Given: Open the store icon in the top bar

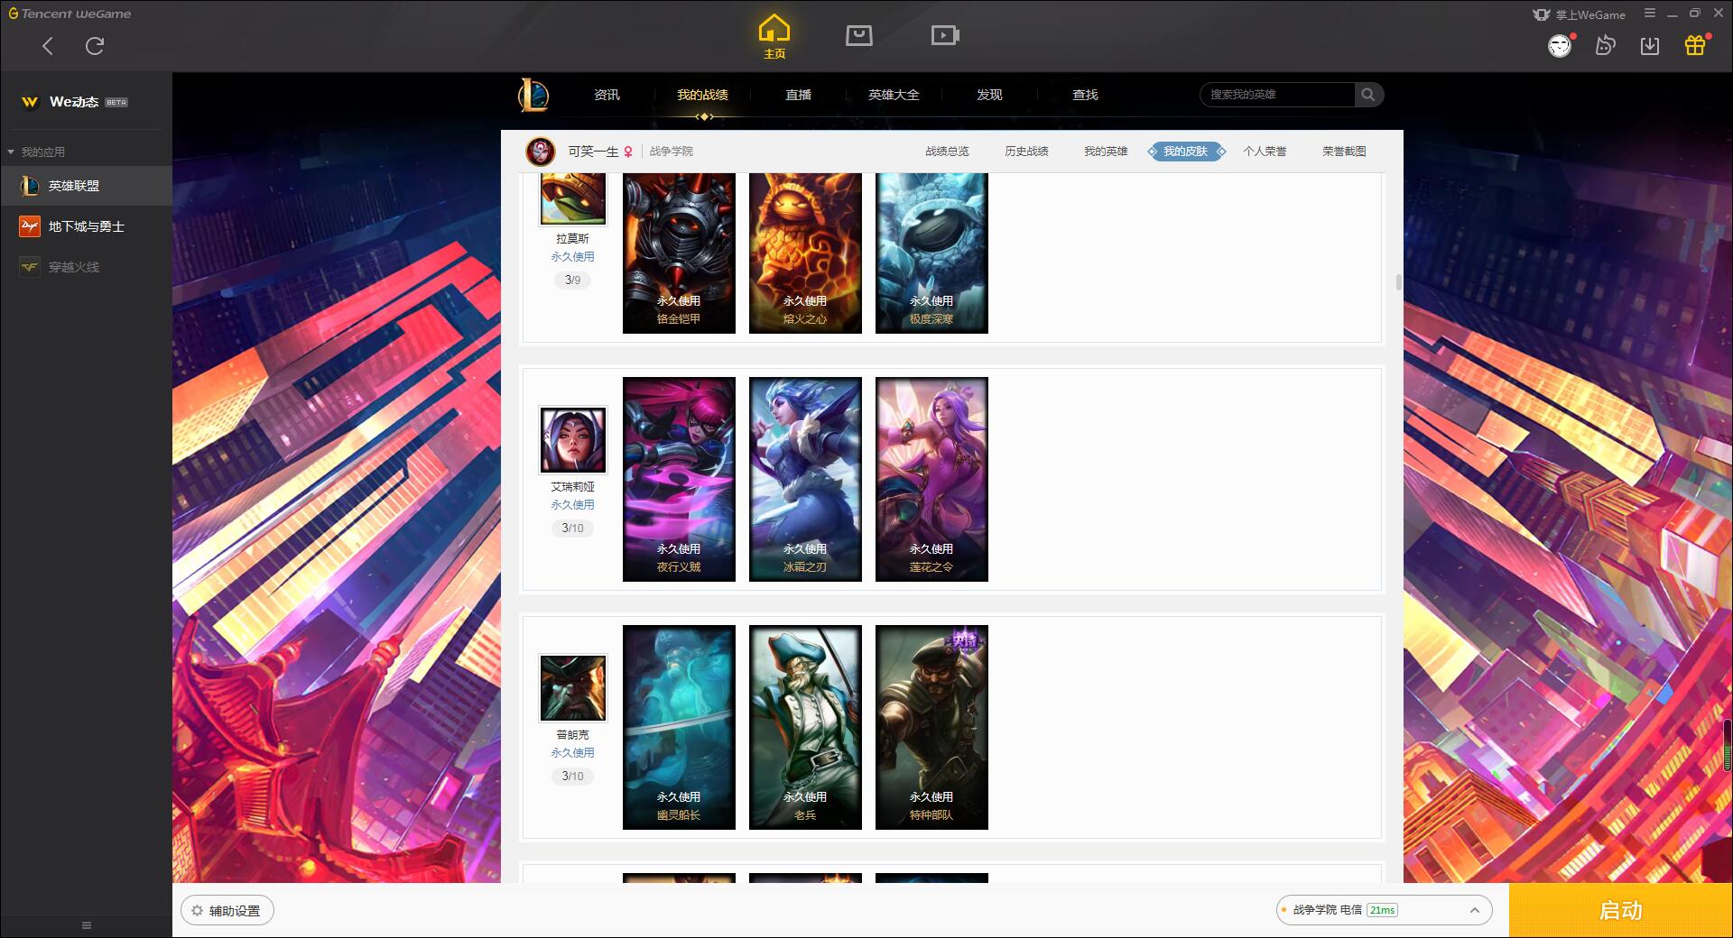Looking at the screenshot, I should tap(859, 36).
